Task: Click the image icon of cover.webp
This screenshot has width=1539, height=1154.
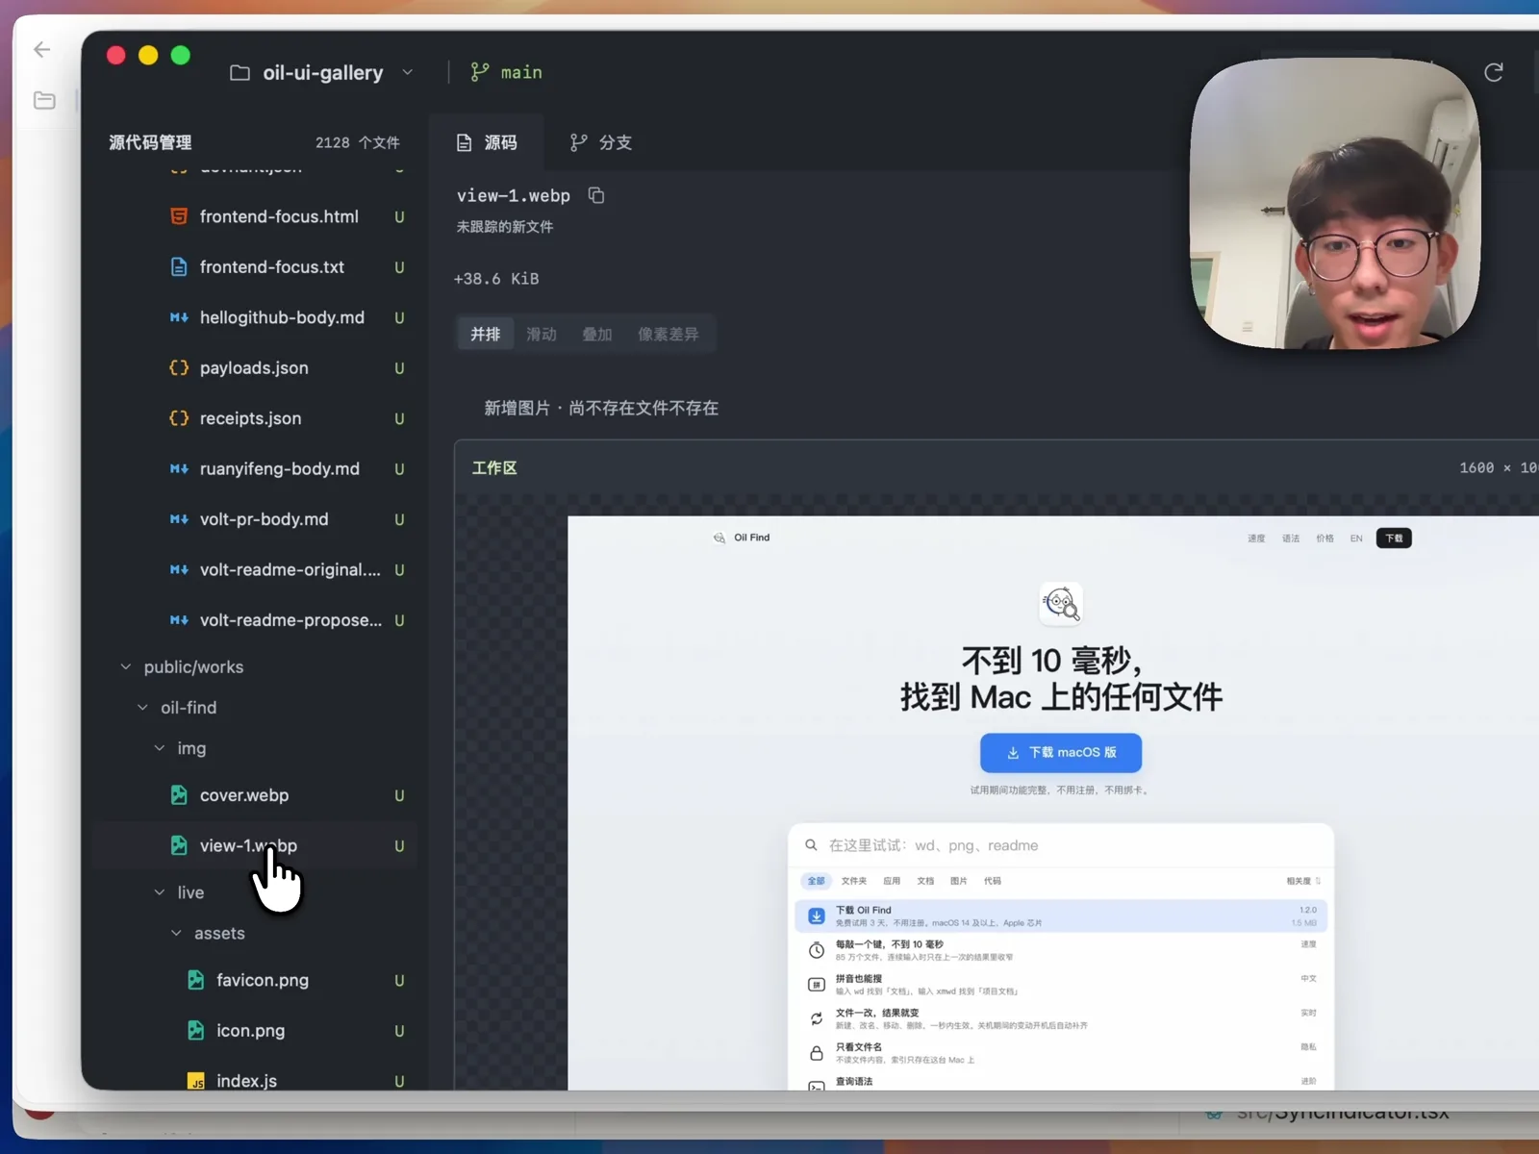Action: coord(179,795)
